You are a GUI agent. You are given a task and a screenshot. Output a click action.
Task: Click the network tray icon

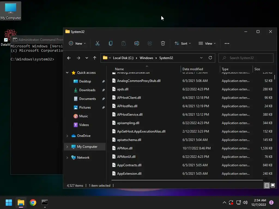(x=238, y=202)
